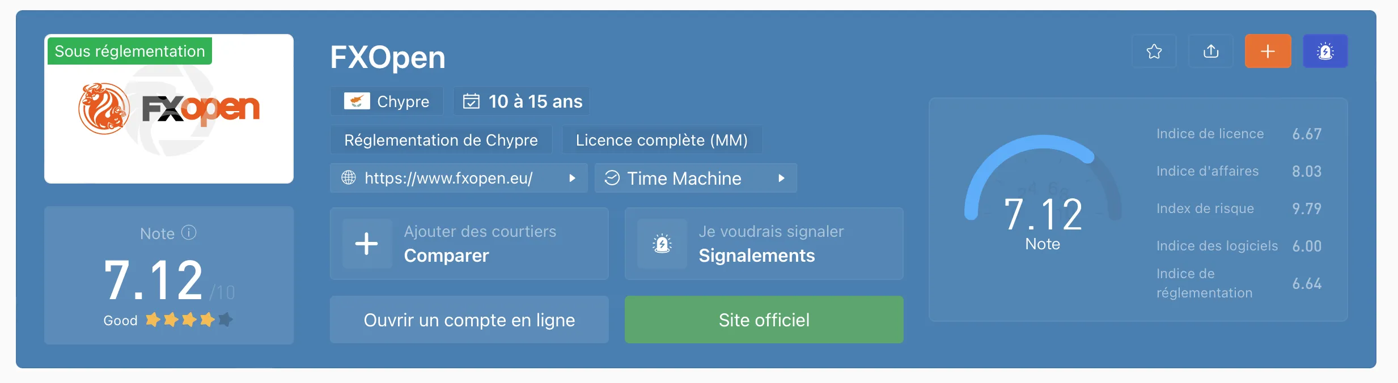
Task: Click the info icon beside Note
Action: (x=189, y=233)
